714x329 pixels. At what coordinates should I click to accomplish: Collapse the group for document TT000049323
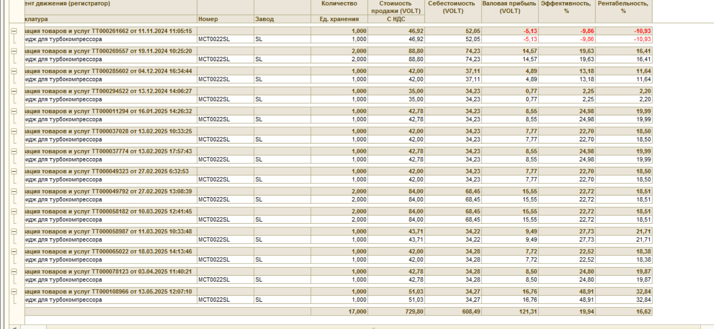[14, 172]
